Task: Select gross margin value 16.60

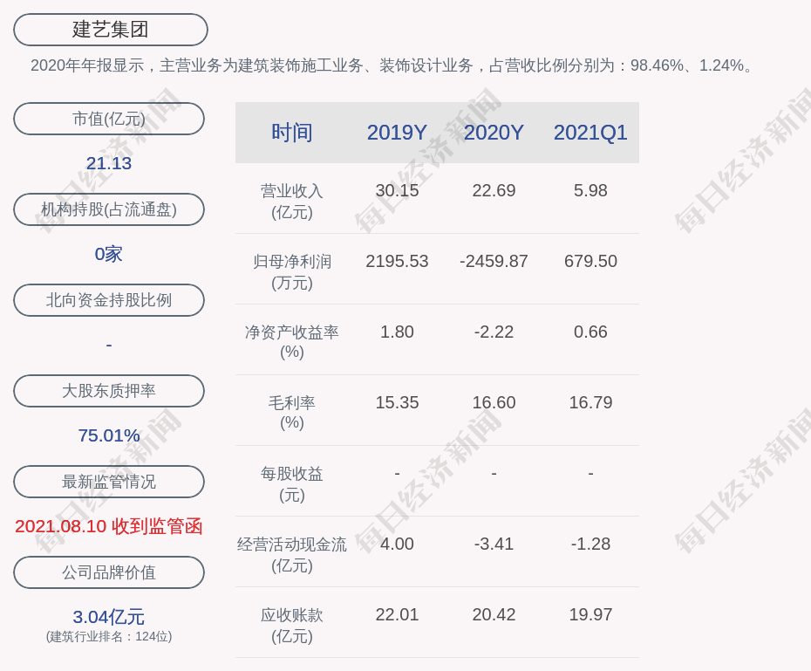Action: (494, 402)
